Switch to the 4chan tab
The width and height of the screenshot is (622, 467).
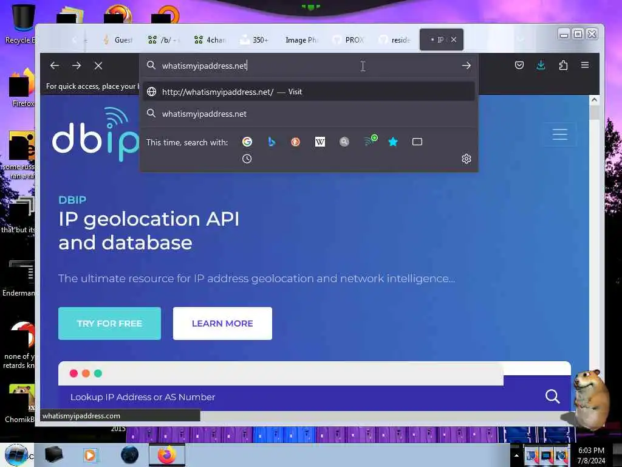pos(210,40)
